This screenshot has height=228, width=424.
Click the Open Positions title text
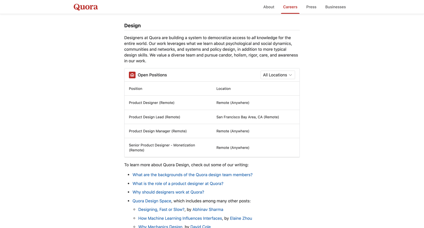[x=152, y=75]
